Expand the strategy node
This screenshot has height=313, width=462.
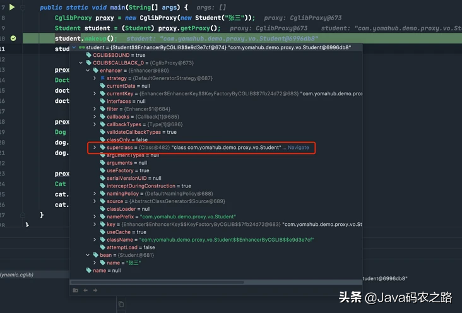(x=95, y=78)
